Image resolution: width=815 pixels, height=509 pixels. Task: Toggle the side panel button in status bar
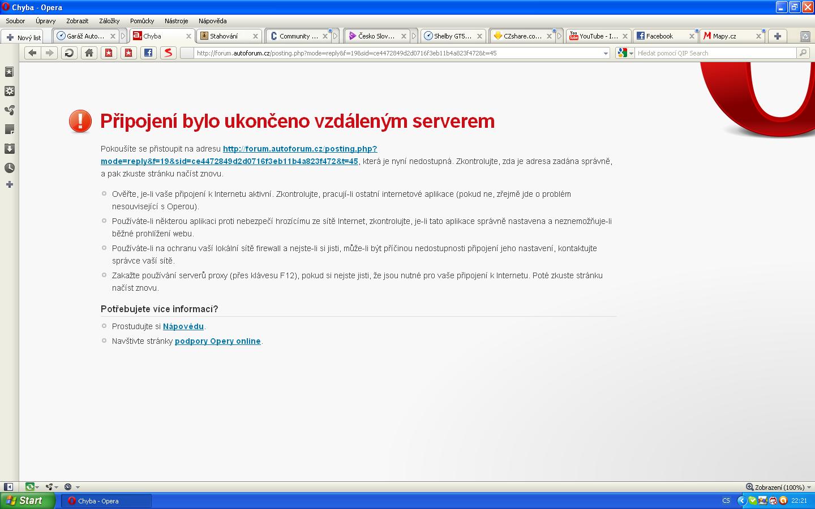pyautogui.click(x=8, y=487)
